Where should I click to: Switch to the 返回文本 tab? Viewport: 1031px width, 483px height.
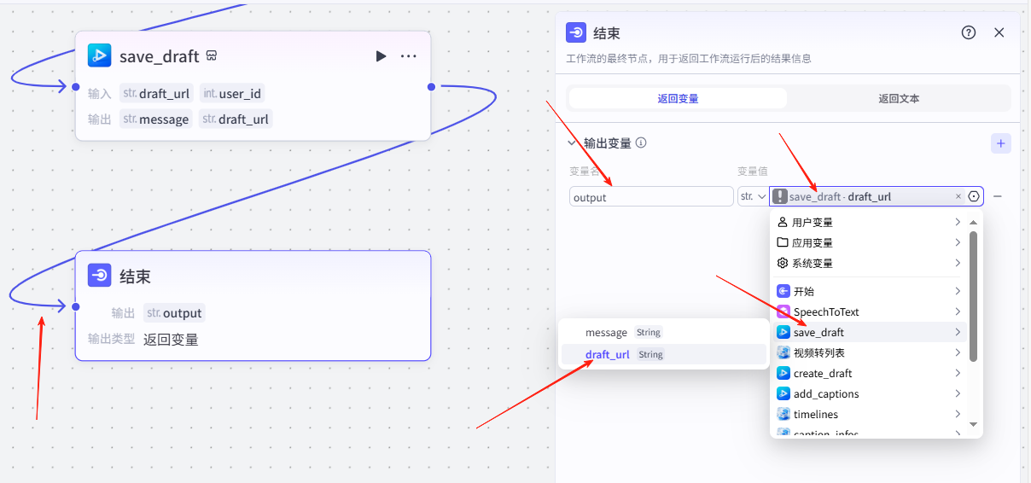pos(899,98)
